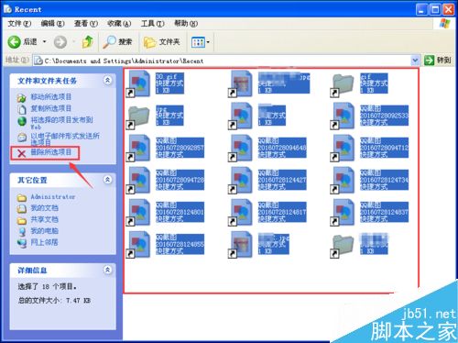Collapse the 文件和文件夹任务 panel
458x343 pixels.
point(107,81)
